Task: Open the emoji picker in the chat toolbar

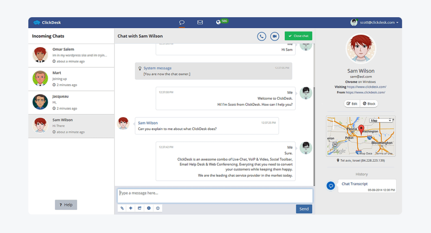Action: [x=158, y=208]
